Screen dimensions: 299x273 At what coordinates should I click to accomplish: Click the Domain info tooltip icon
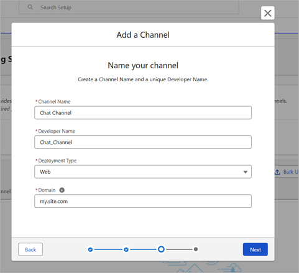(62, 190)
